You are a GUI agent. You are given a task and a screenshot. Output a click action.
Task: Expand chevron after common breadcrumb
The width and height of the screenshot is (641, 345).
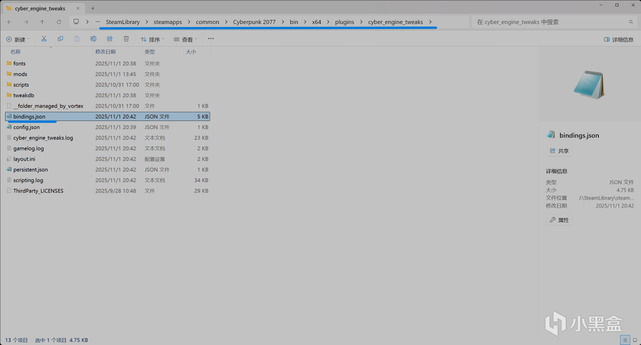tap(226, 22)
